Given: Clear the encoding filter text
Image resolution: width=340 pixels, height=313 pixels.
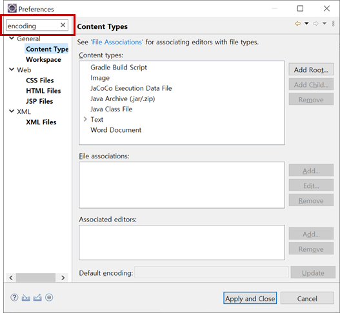Looking at the screenshot, I should pyautogui.click(x=63, y=25).
